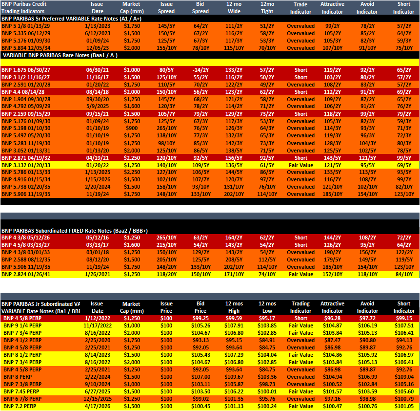The height and width of the screenshot is (411, 420).
Task: Click the Bid Price column header
Action: 200,307
